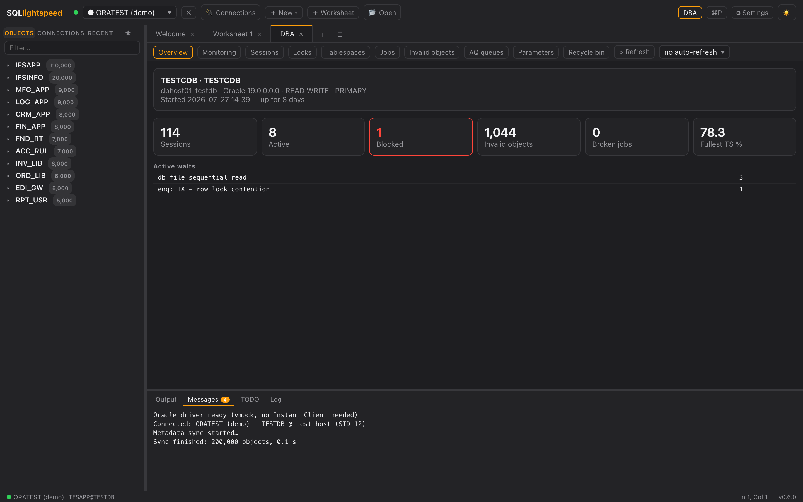
Task: Click the 1,044 Invalid objects card
Action: click(x=529, y=137)
